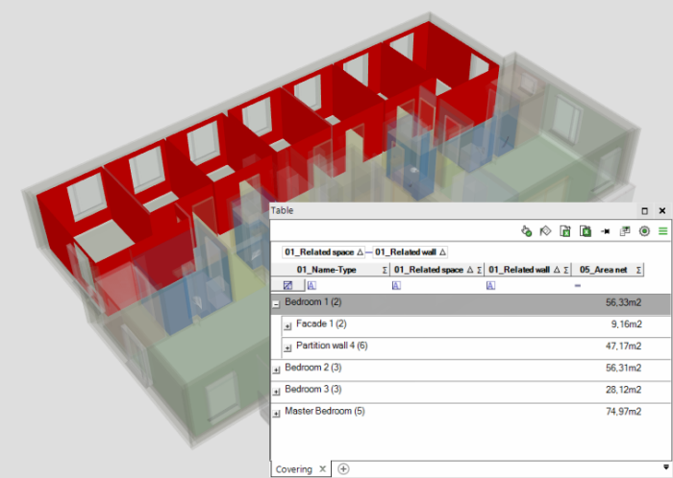Click the 9,16m2 area value
This screenshot has width=673, height=478.
626,324
